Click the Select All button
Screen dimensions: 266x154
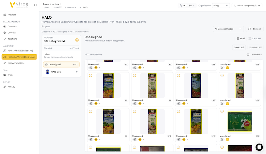pos(239,47)
